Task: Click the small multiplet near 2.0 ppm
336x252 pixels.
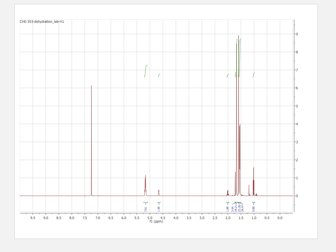Action: point(228,193)
